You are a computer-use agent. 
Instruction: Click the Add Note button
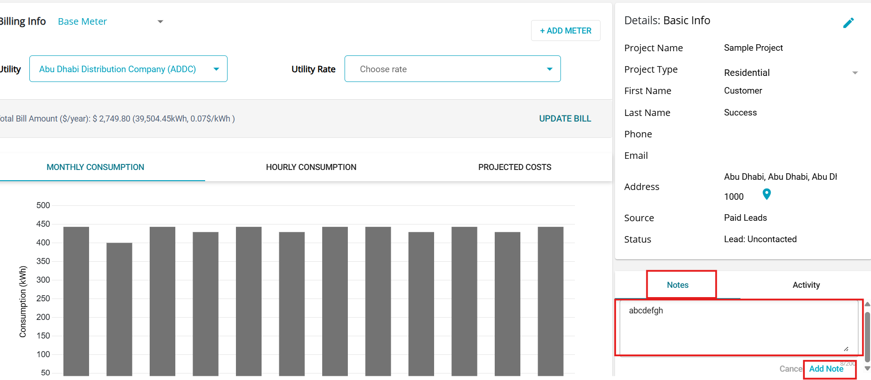click(826, 369)
